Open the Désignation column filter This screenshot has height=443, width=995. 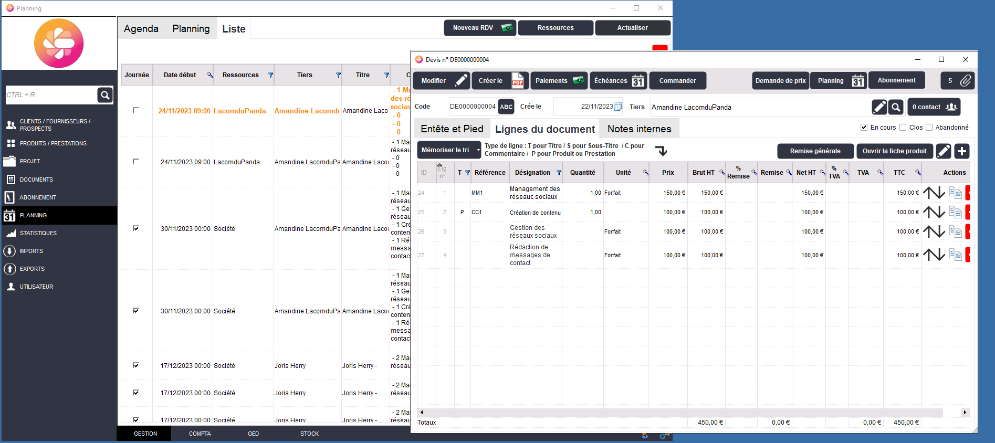[559, 173]
